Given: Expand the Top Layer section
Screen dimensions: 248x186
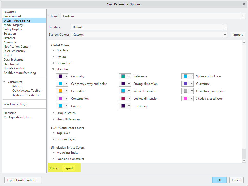Looking at the screenshot, I should pyautogui.click(x=54, y=133).
